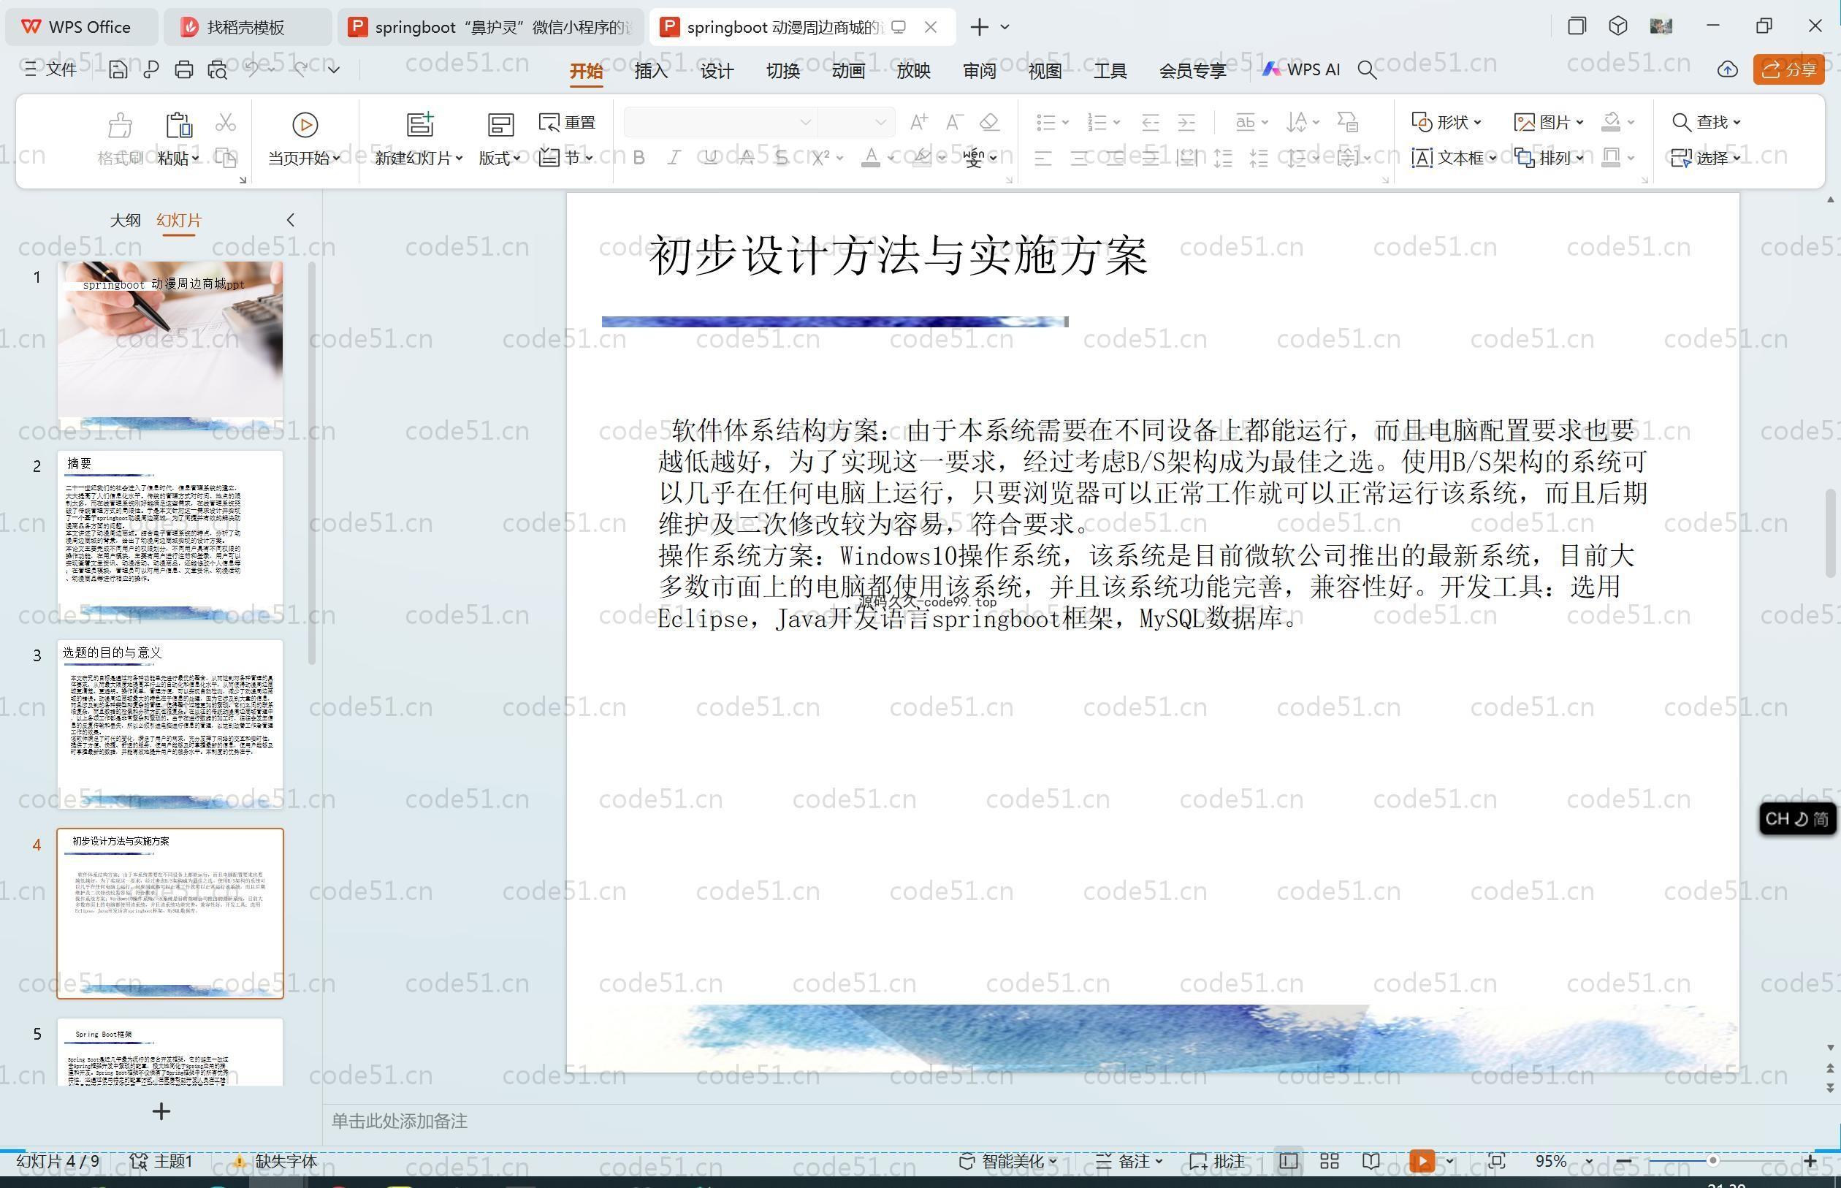This screenshot has height=1188, width=1841.
Task: Click the Share (分享) button
Action: (x=1788, y=69)
